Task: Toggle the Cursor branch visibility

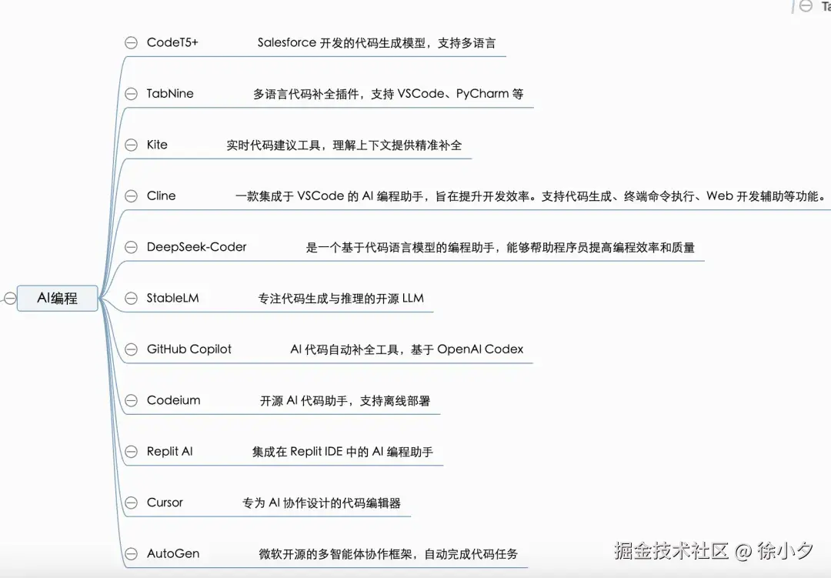Action: pyautogui.click(x=131, y=502)
